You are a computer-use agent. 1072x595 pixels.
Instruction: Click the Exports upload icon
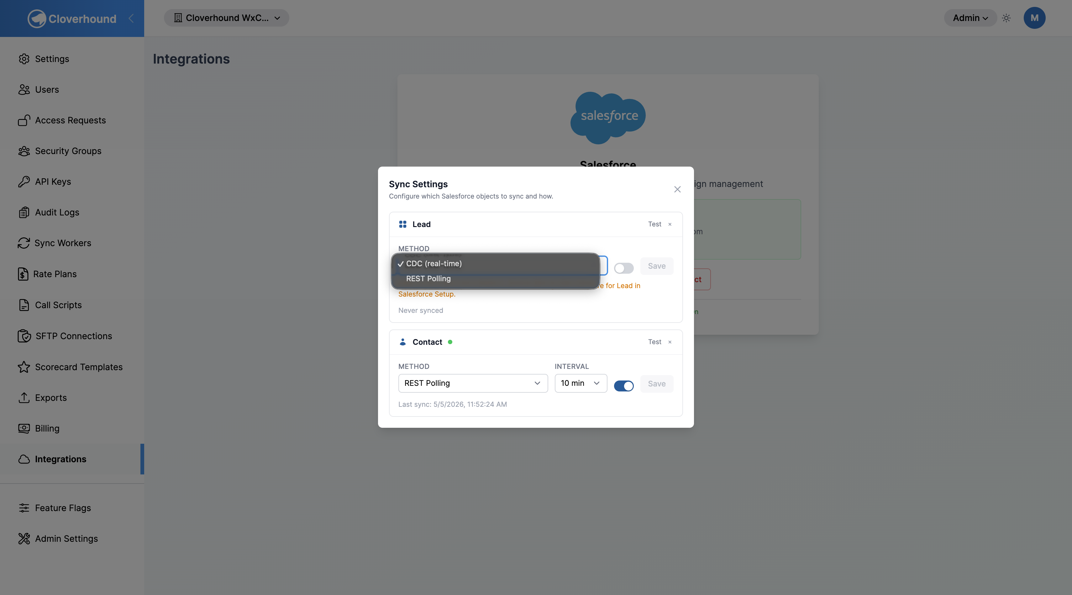(24, 397)
